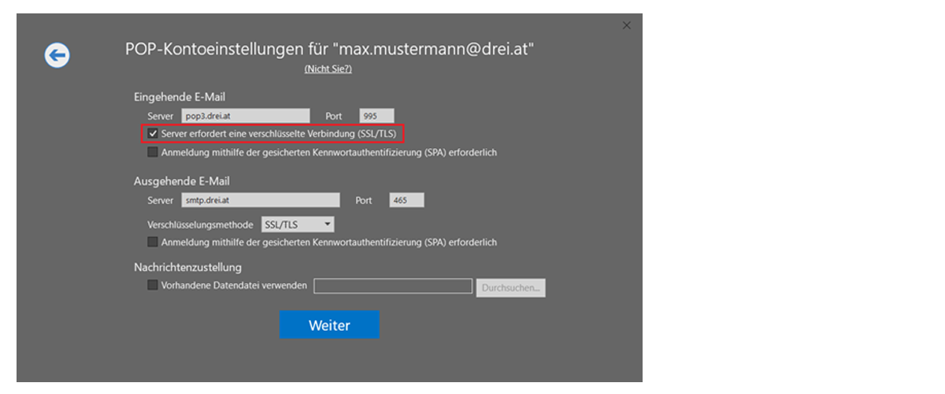Image resolution: width=945 pixels, height=394 pixels.
Task: Check "Vorhandene Datendatei verwenden" option
Action: point(153,285)
